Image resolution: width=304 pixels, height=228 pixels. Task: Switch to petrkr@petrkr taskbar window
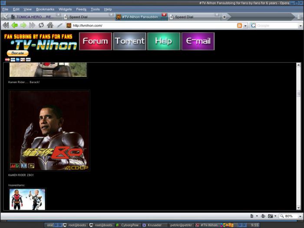pyautogui.click(x=181, y=225)
